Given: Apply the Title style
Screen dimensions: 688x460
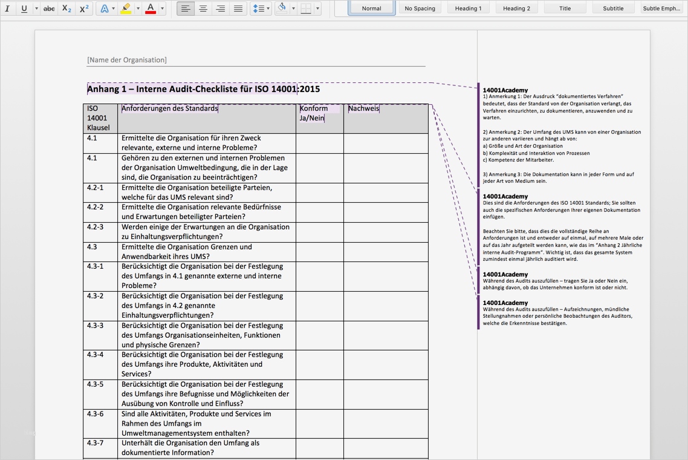Looking at the screenshot, I should click(565, 8).
